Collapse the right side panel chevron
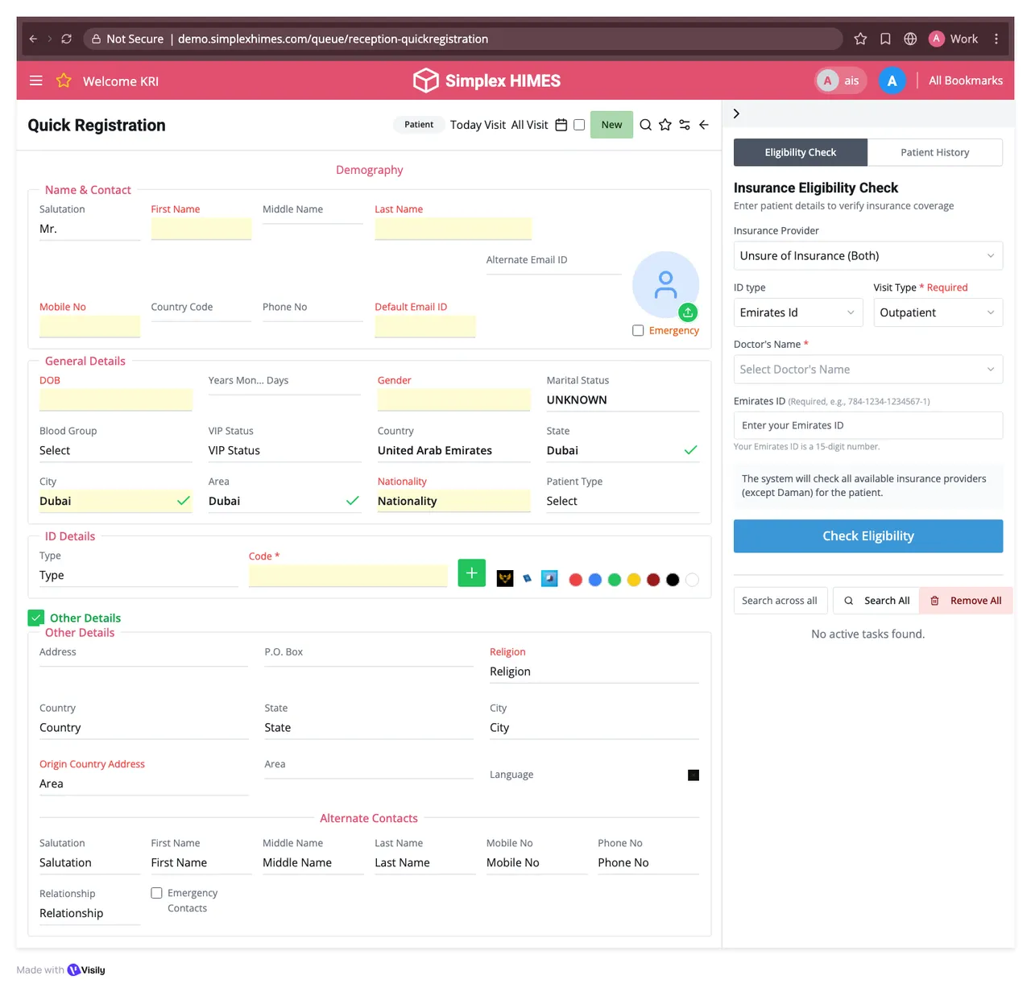The width and height of the screenshot is (1031, 992). click(736, 114)
